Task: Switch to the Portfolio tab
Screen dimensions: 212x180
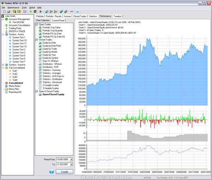Action: click(40, 16)
